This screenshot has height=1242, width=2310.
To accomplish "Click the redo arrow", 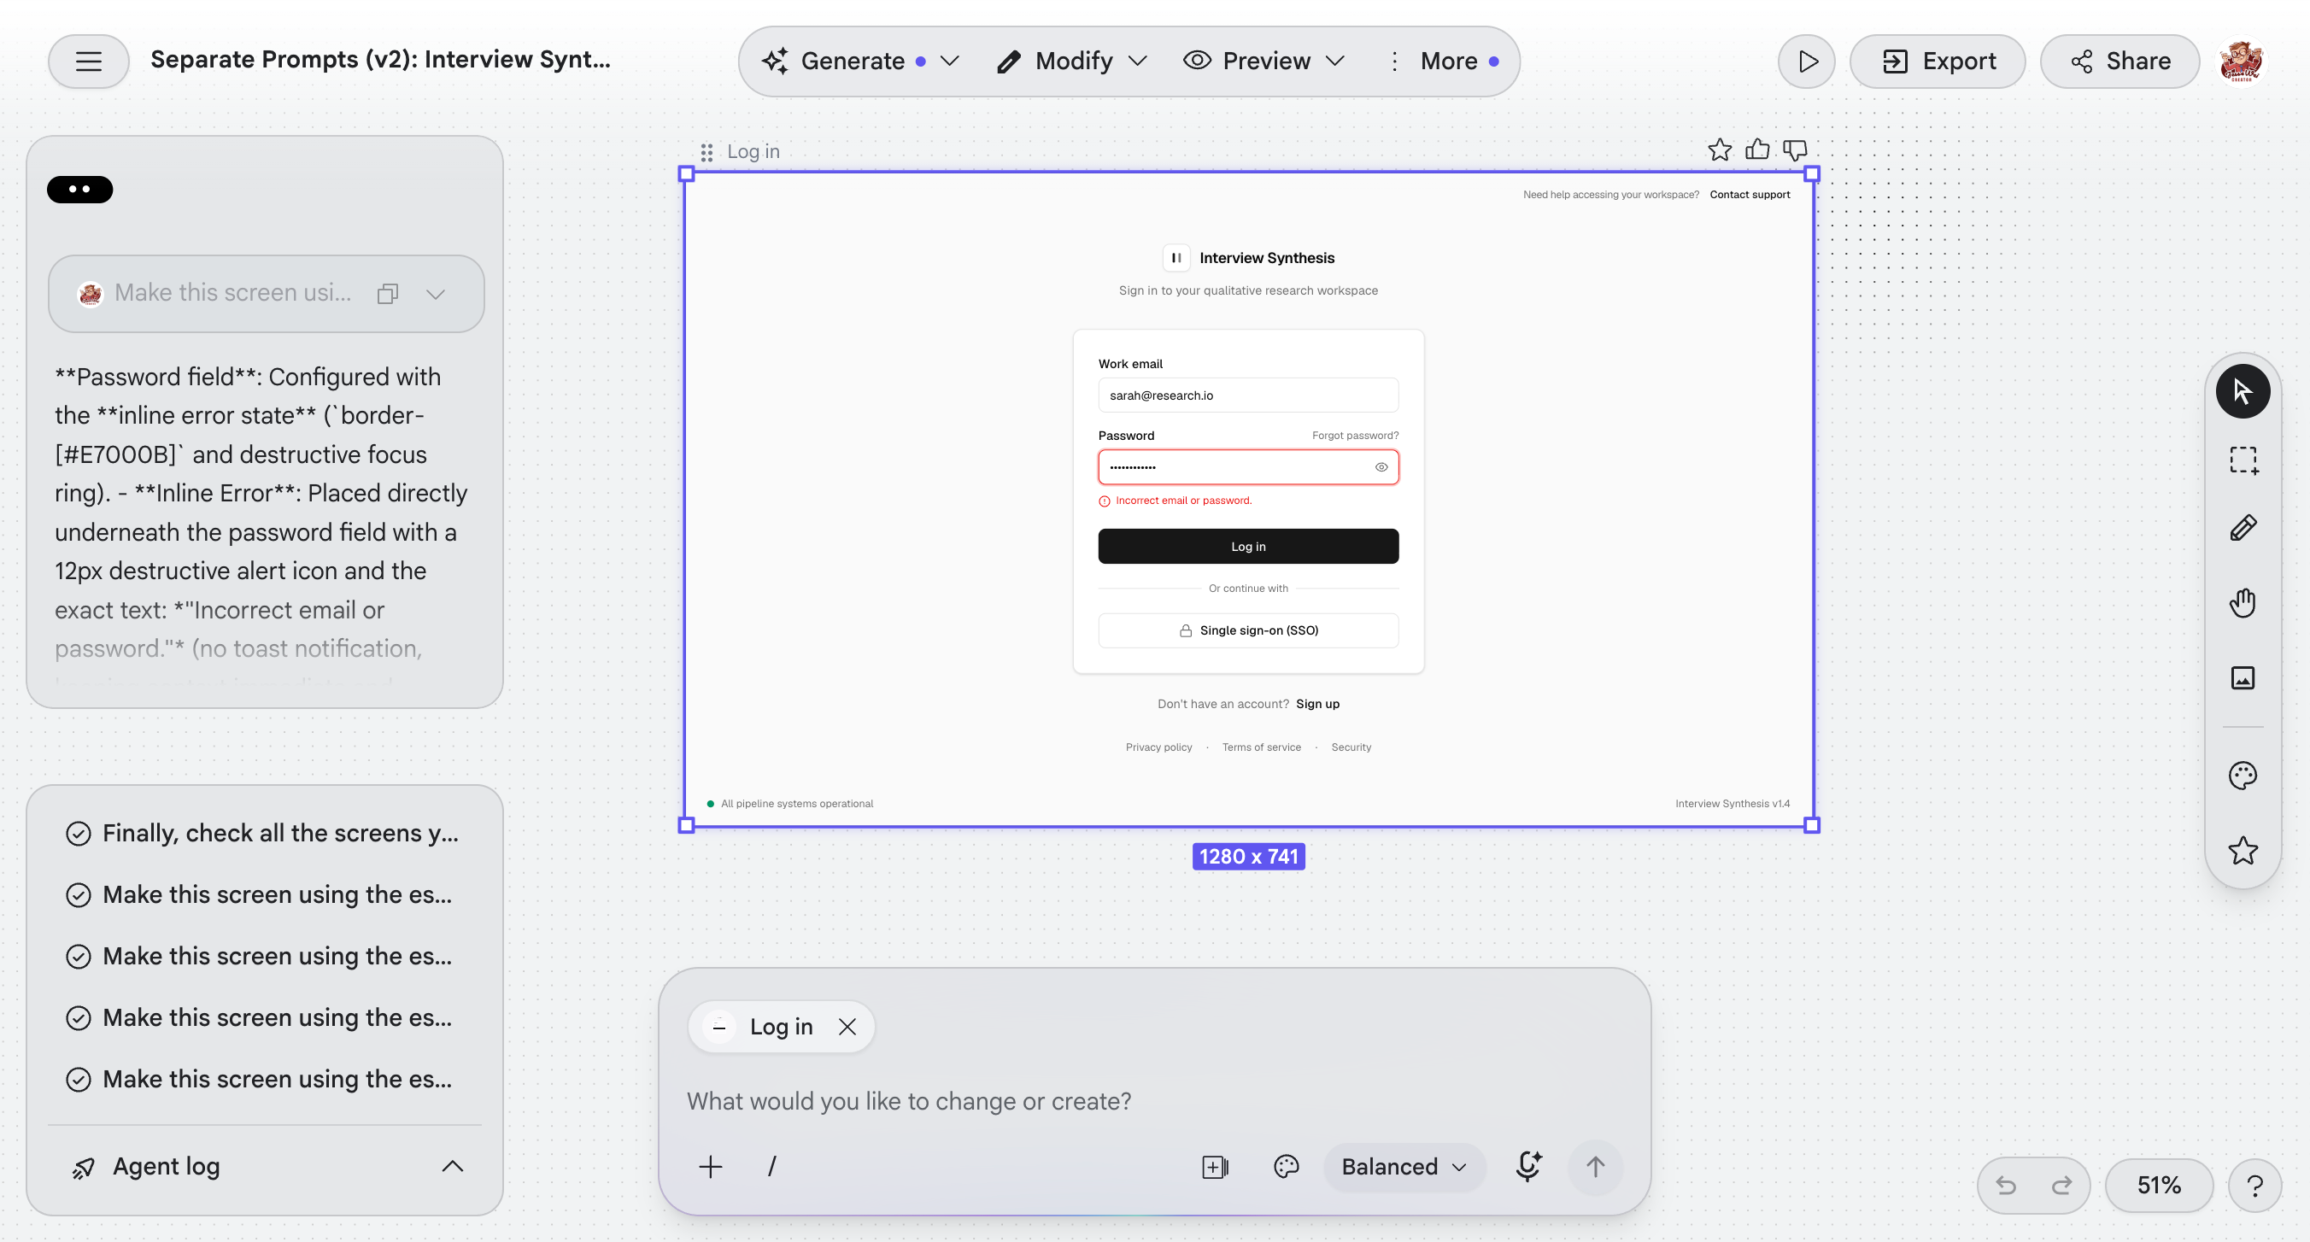I will [x=2061, y=1186].
